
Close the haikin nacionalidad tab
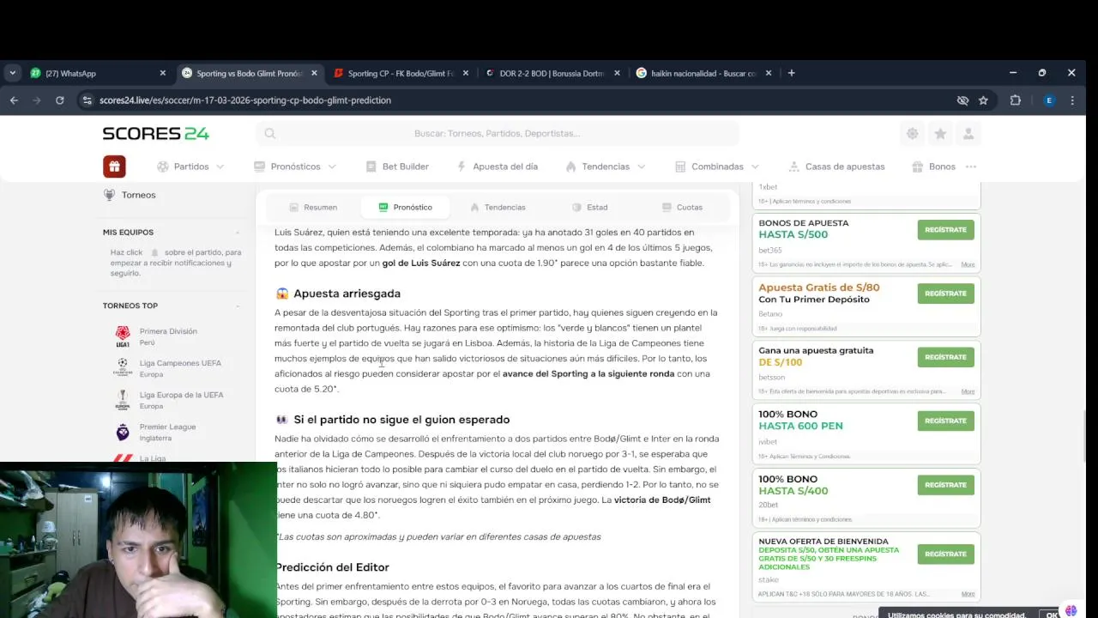coord(769,73)
